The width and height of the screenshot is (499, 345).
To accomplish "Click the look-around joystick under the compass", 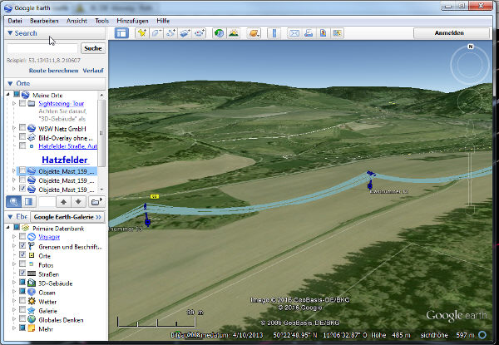I will tap(470, 101).
